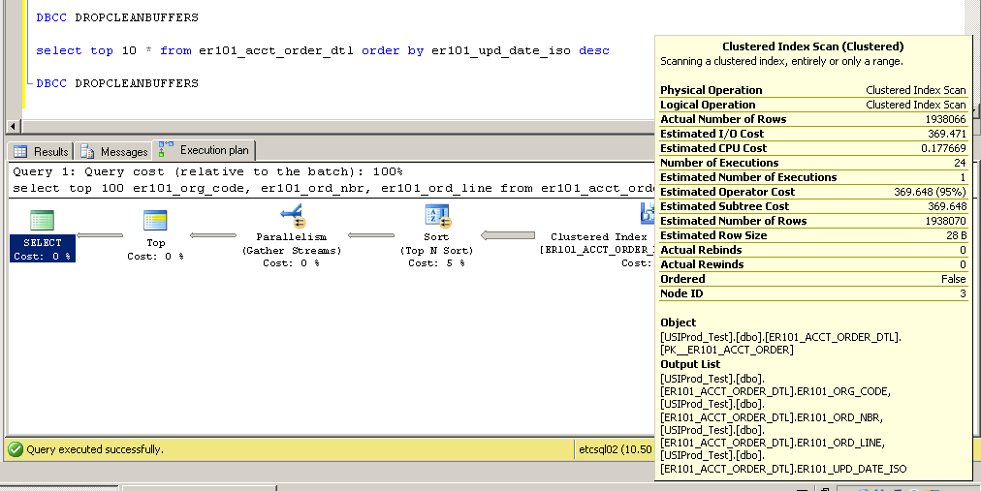Click the tooltip title 'Clustered Index Scan (Clustered)'
981x491 pixels.
click(x=812, y=46)
